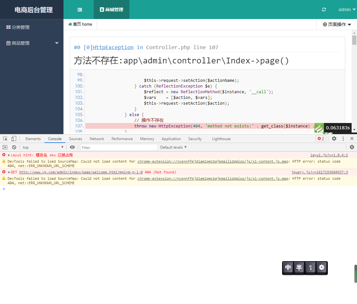Open DevTools settings gear in tab bar
The height and width of the screenshot is (304, 357).
334,139
